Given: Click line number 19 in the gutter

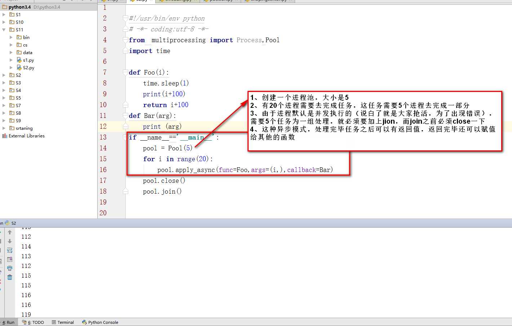Looking at the screenshot, I should coord(103,202).
